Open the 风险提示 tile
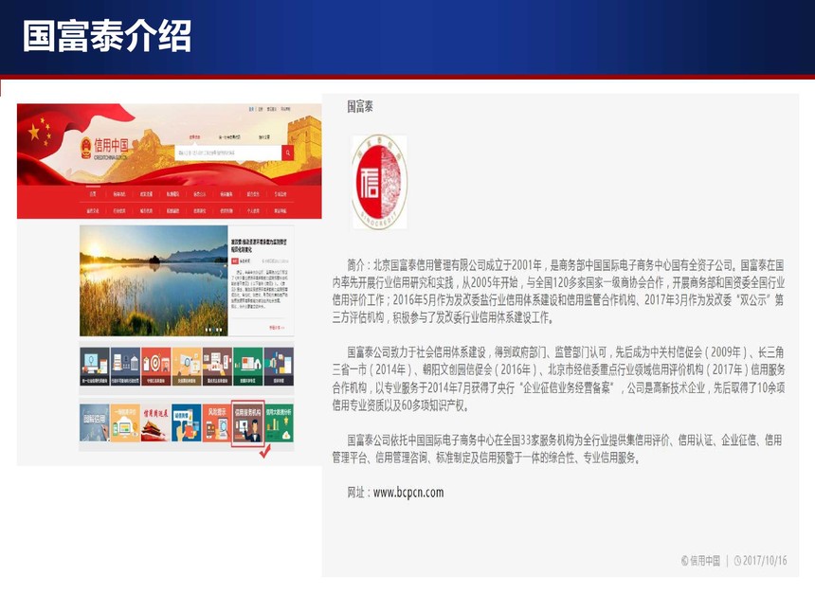The width and height of the screenshot is (815, 611). tap(217, 422)
